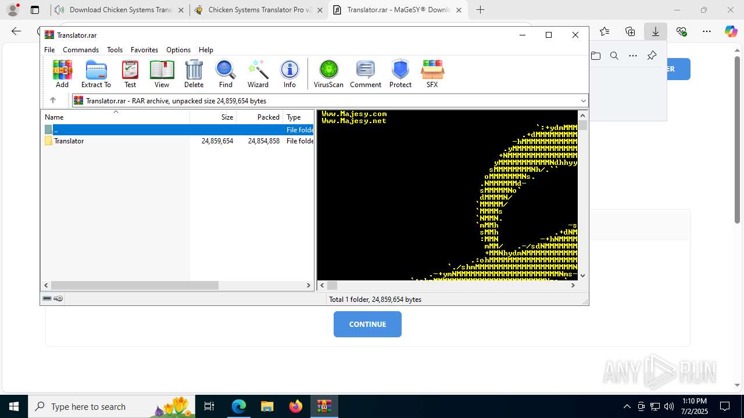
Task: Click the volume icon in system tray
Action: point(669,406)
